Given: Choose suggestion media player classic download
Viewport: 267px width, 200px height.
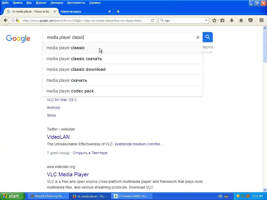Looking at the screenshot, I should tap(123, 69).
